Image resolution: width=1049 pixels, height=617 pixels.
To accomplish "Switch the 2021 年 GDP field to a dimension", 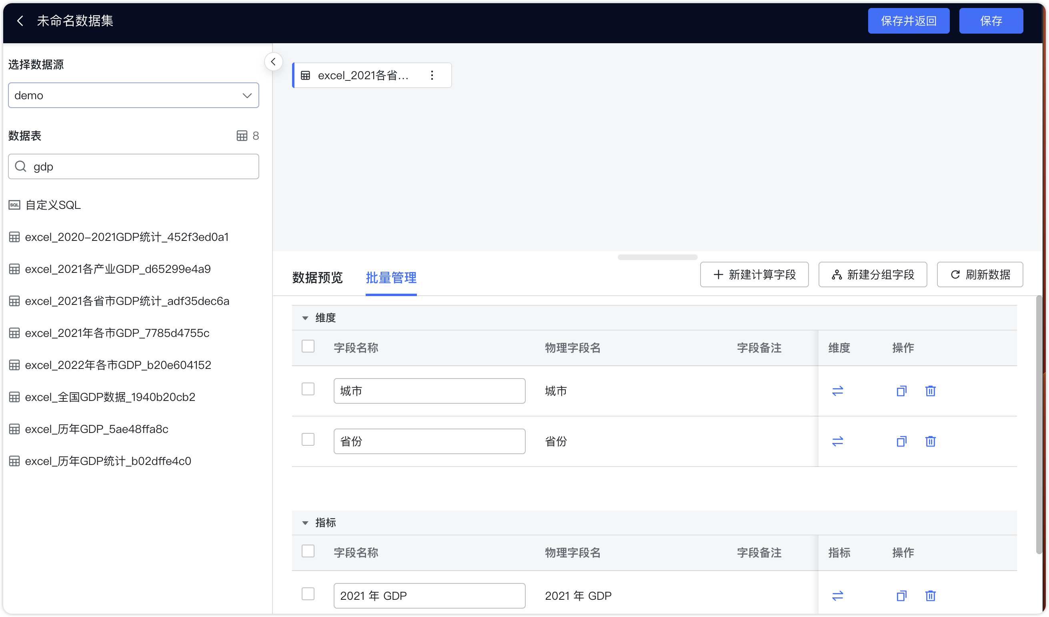I will coord(837,596).
